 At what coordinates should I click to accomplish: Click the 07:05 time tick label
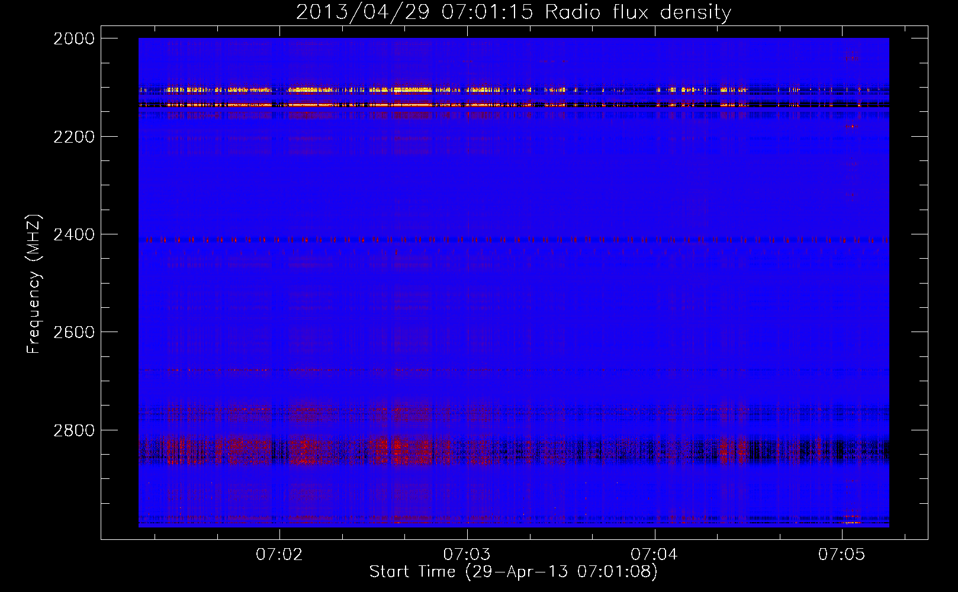point(841,554)
